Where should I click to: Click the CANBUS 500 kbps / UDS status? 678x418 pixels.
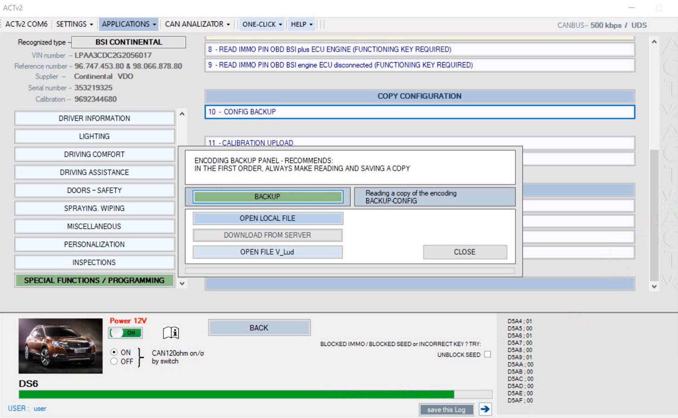click(602, 25)
